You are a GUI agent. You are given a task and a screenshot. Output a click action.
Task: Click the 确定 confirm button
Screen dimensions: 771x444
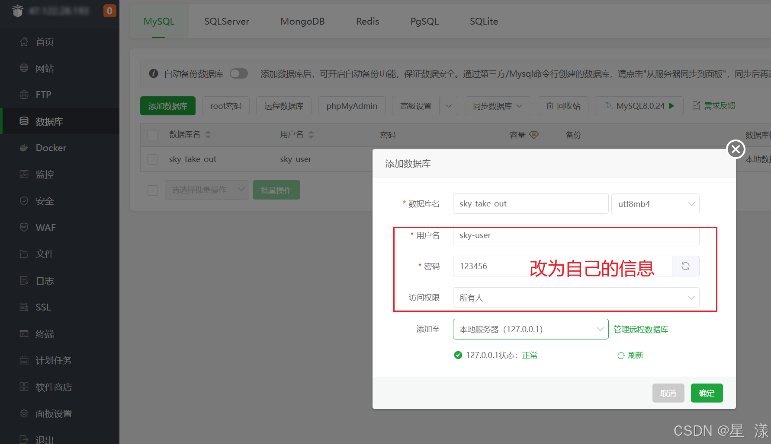pos(707,393)
